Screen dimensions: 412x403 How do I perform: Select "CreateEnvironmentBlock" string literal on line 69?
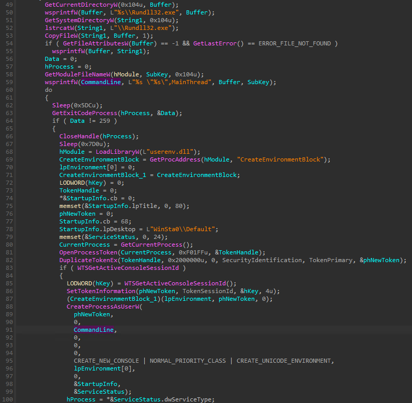point(280,159)
